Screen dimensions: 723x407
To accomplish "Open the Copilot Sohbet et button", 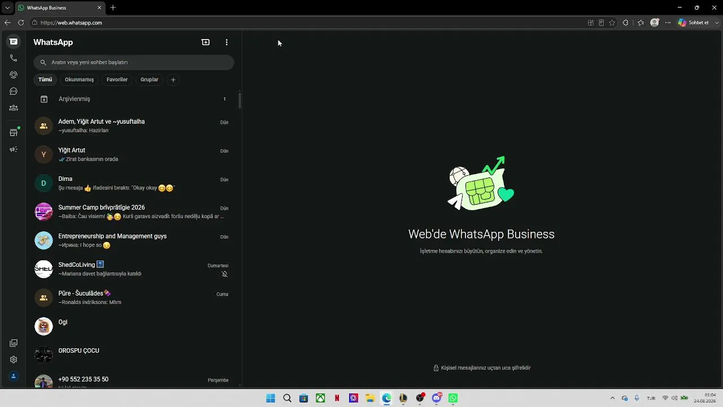I will pyautogui.click(x=694, y=23).
